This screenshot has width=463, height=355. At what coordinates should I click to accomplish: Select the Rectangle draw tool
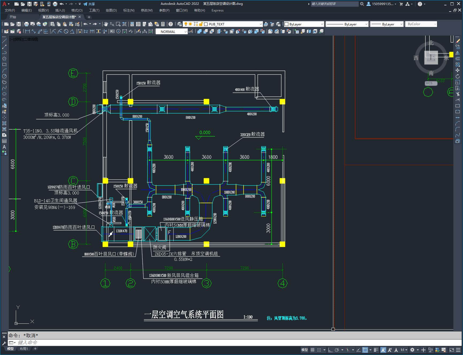(4, 64)
